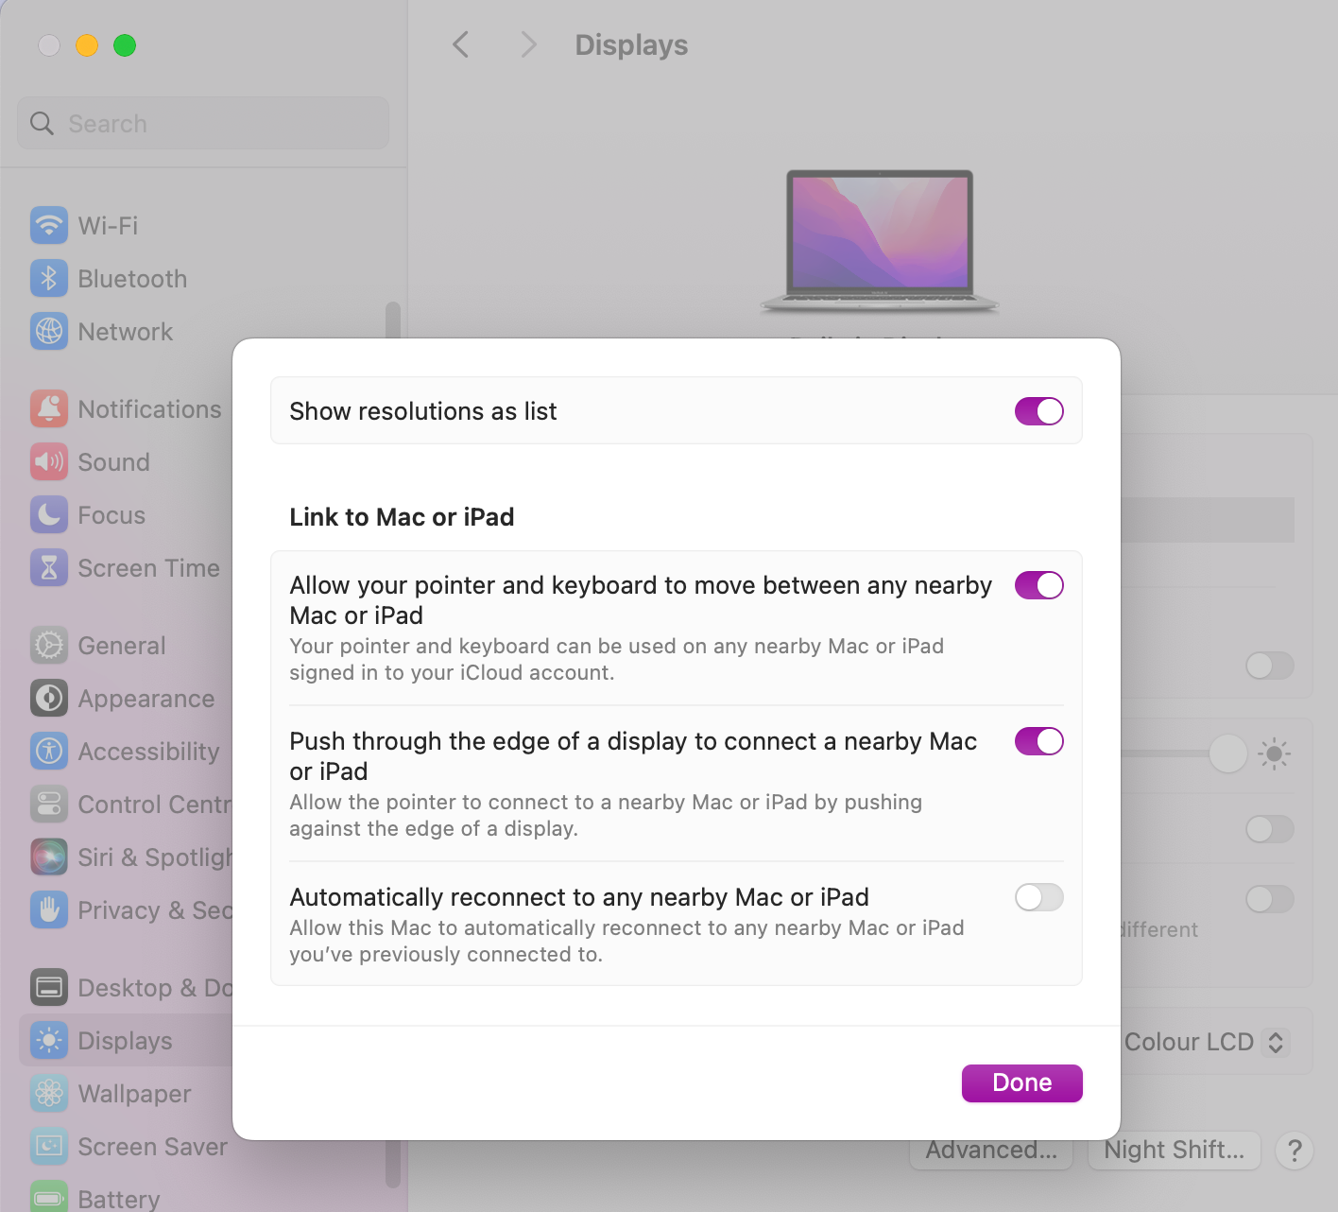
Task: Click the brightness slider knob
Action: (1227, 753)
